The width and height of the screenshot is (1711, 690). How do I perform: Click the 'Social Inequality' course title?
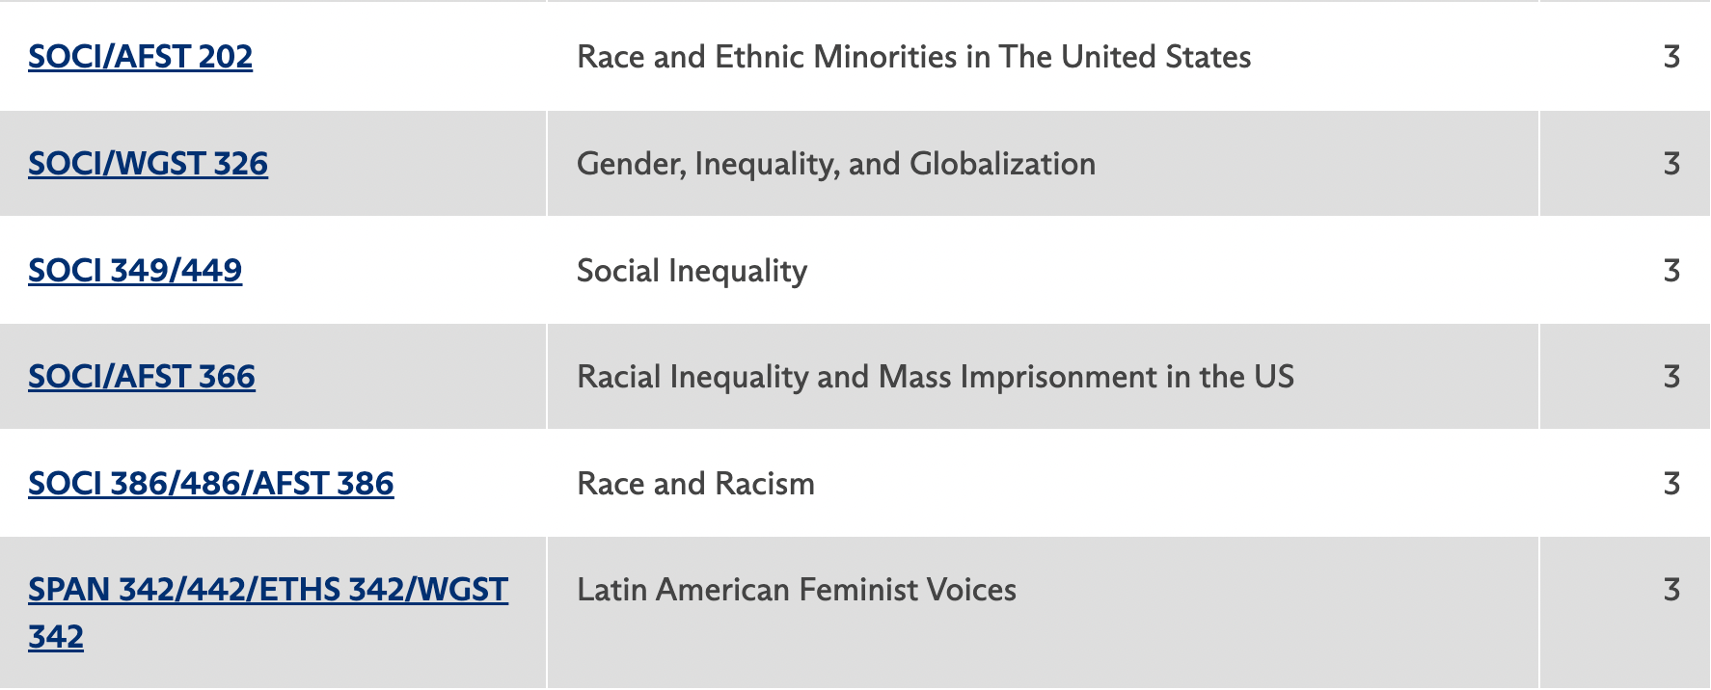[x=692, y=271]
